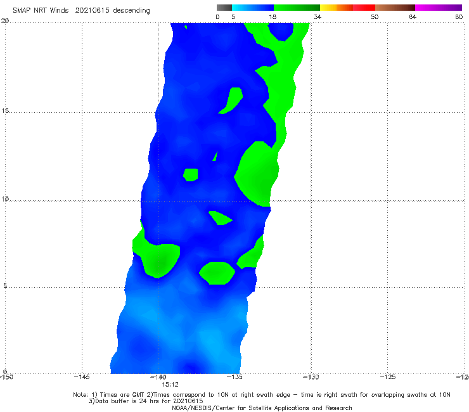Viewport: 469px width, 412px height.
Task: Click the longitude label "-125"
Action: (388, 377)
